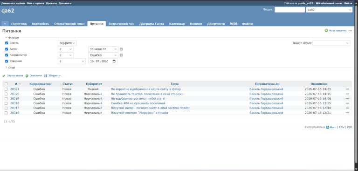Open the actions menu for issue 28320
Screen dimensions: 358x171
[x=347, y=94]
